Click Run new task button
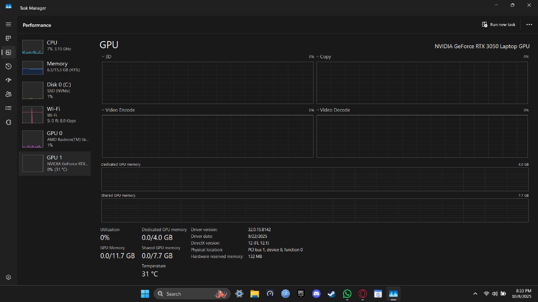Viewport: 538px width, 302px height. 498,24
